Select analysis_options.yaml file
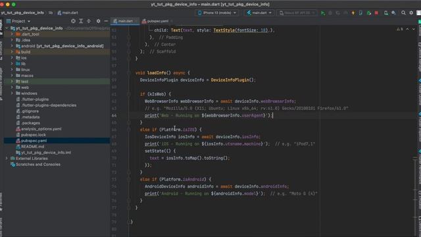The height and width of the screenshot is (237, 421). click(x=39, y=129)
